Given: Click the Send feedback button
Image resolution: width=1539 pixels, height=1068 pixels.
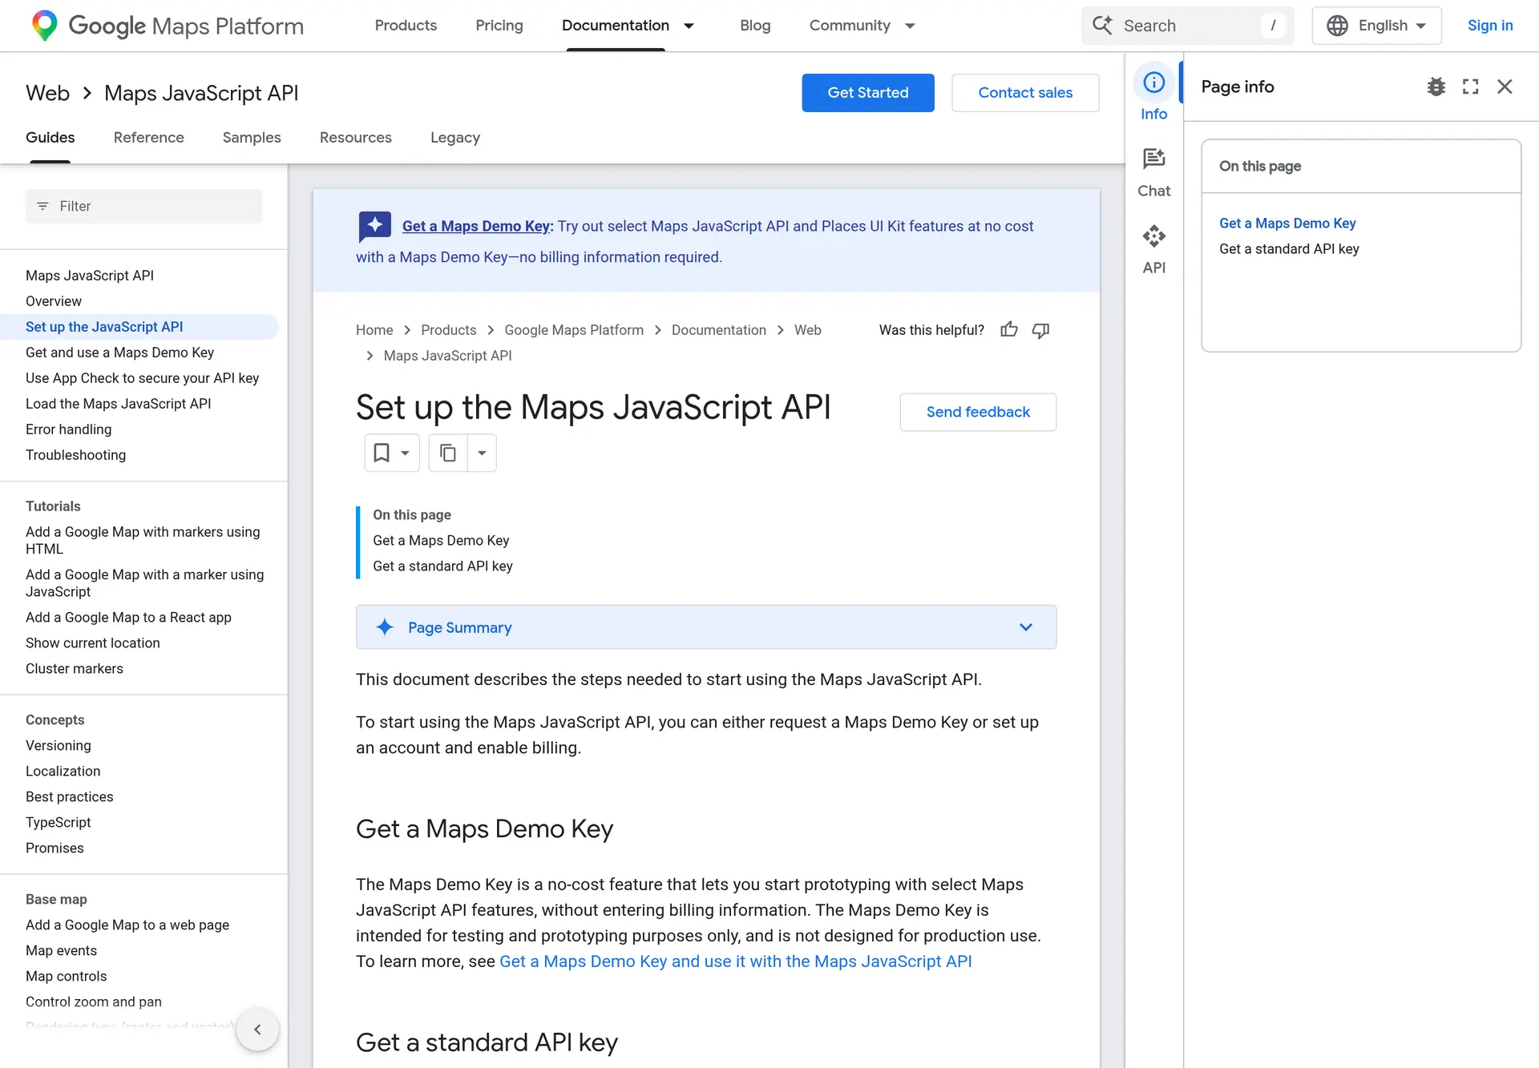Looking at the screenshot, I should click(978, 412).
